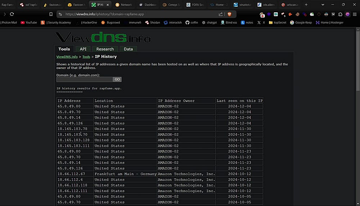Viewport: 360px width, 206px height.
Task: Open the Bugcrowd bookmark
Action: pyautogui.click(x=111, y=23)
